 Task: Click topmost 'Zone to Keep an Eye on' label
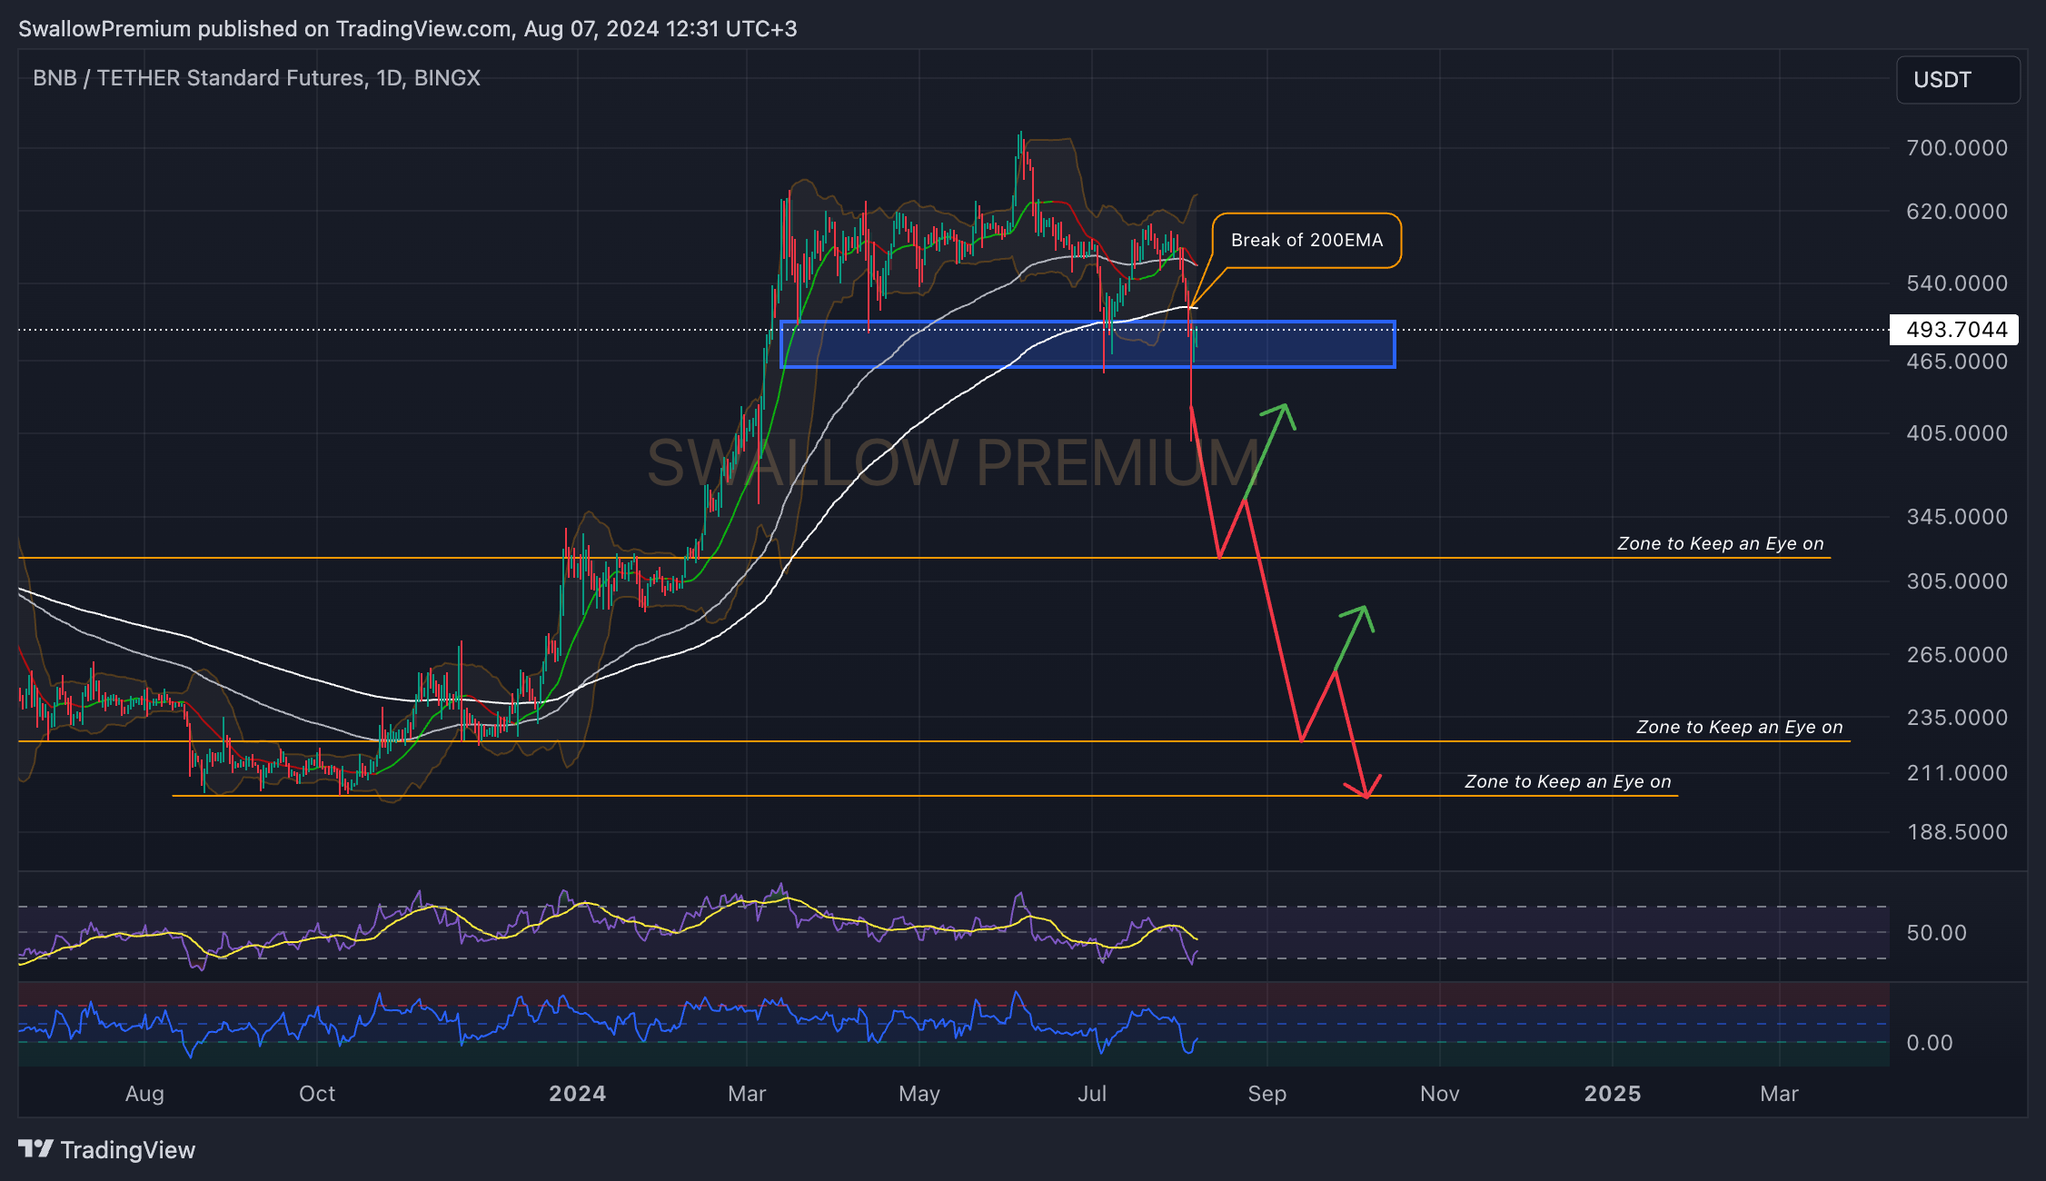(1721, 543)
